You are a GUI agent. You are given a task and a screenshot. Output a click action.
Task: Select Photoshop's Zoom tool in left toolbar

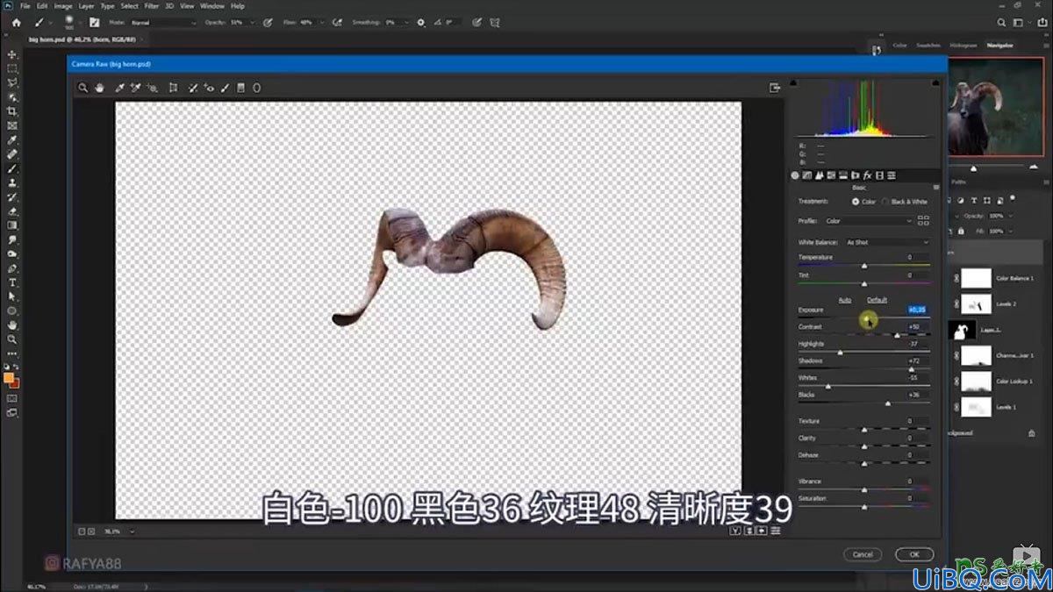12,339
